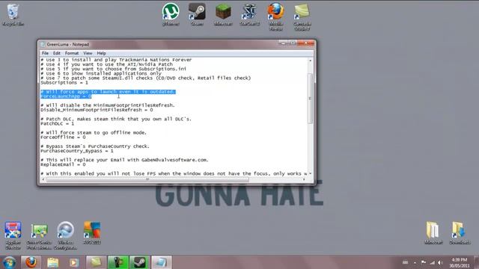This screenshot has height=269, width=479.
Task: Open the volume speaker tray icon
Action: click(440, 262)
